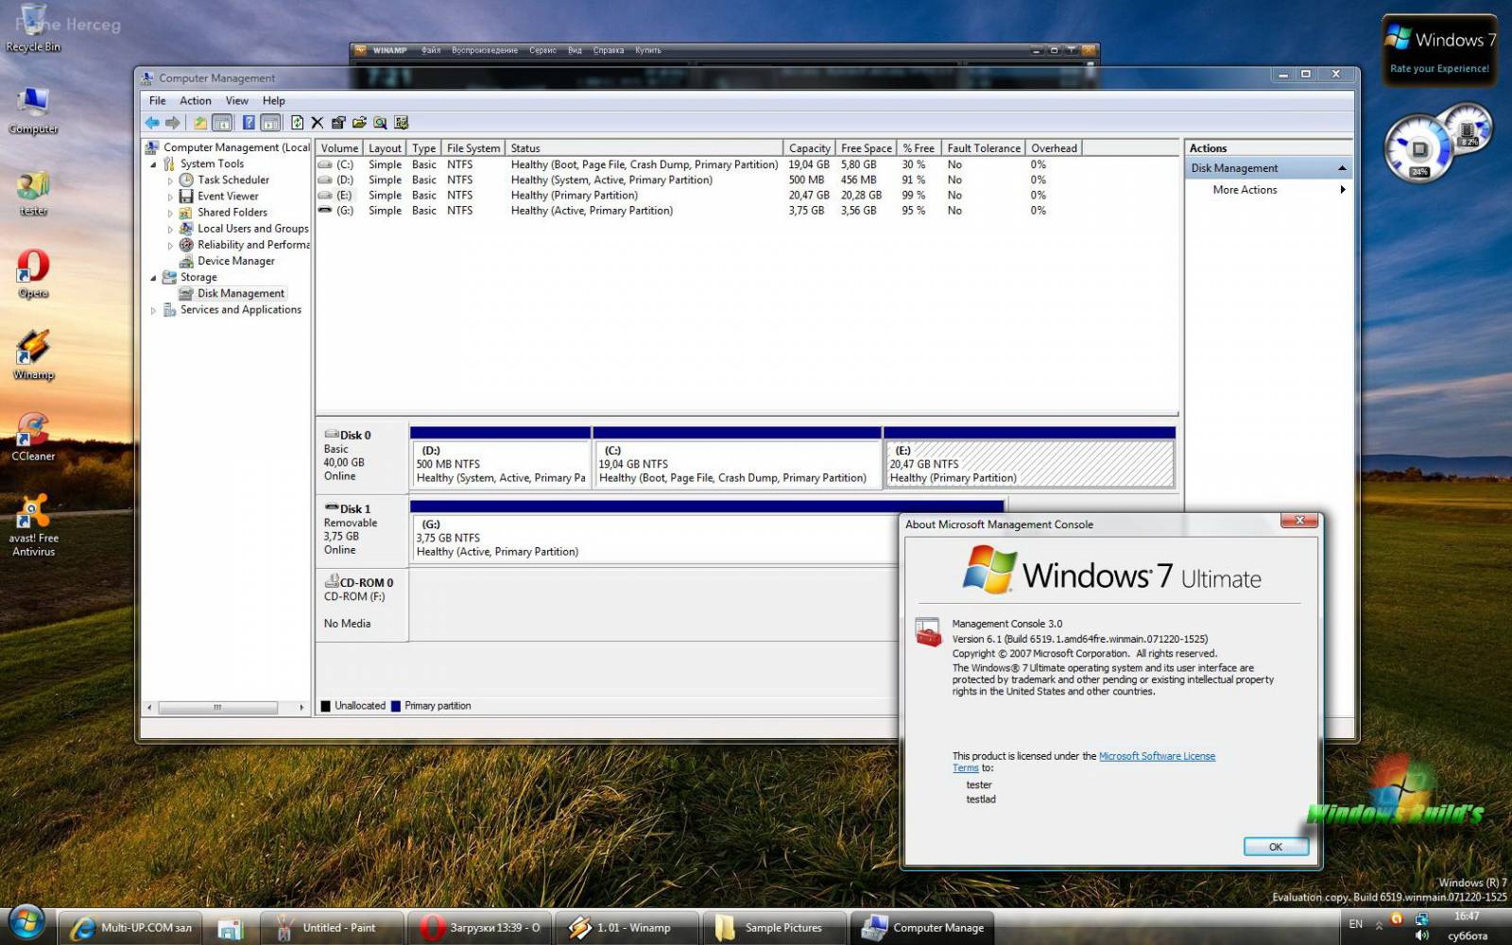Sort by the Capacity column header
This screenshot has width=1512, height=945.
pos(810,148)
